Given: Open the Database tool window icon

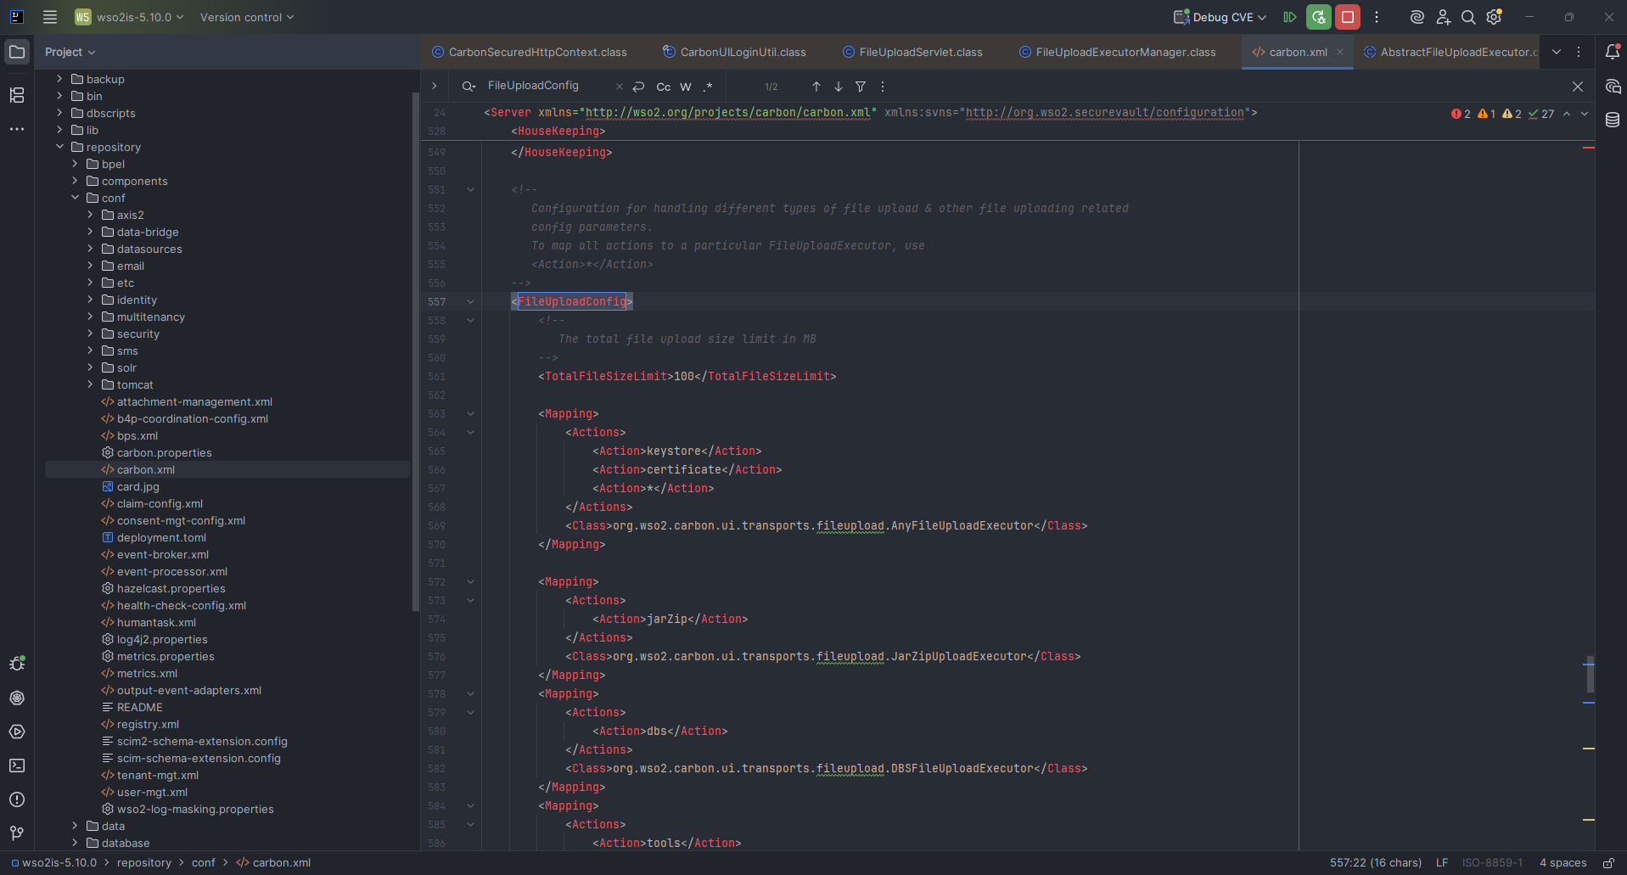Looking at the screenshot, I should [x=1613, y=121].
